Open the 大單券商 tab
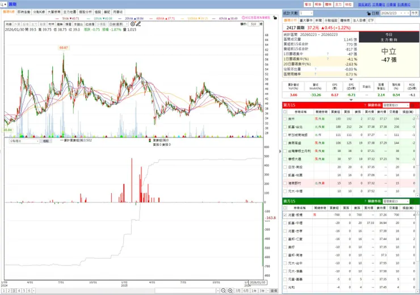Image resolution: width=420 pixels, height=295 pixels. [54, 12]
